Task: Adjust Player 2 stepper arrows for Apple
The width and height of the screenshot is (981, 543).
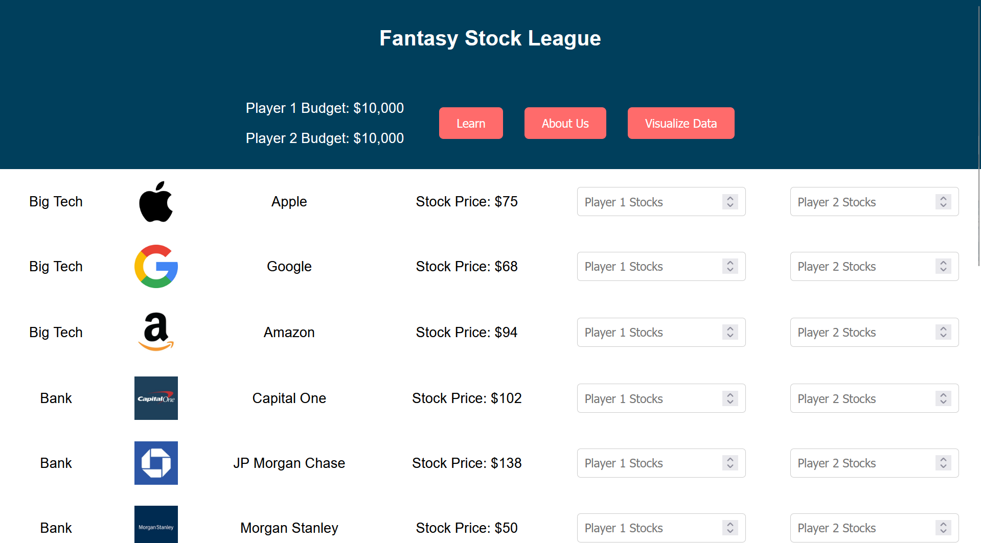Action: click(x=943, y=202)
